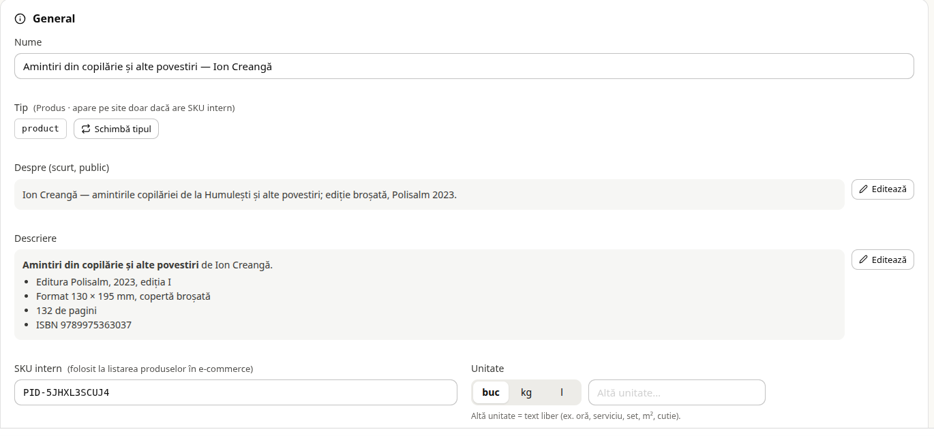Viewport: 934px width, 436px height.
Task: Click the Tip label
Action: click(x=21, y=108)
